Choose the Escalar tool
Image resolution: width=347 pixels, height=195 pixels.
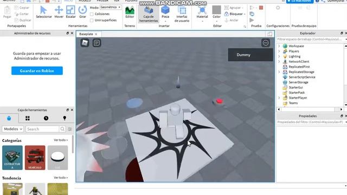[70, 12]
